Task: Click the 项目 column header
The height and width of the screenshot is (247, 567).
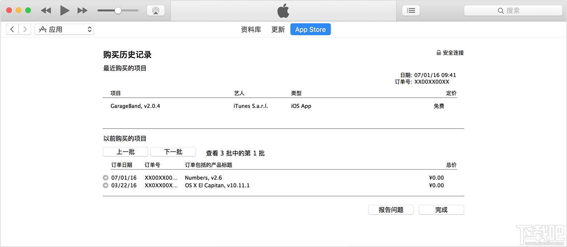Action: (116, 93)
